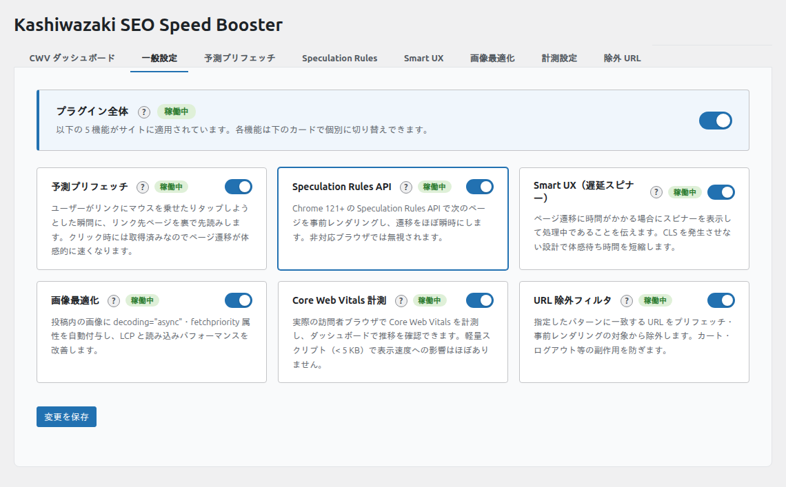
Task: Turn off Speculation Rules API switch
Action: pyautogui.click(x=480, y=187)
